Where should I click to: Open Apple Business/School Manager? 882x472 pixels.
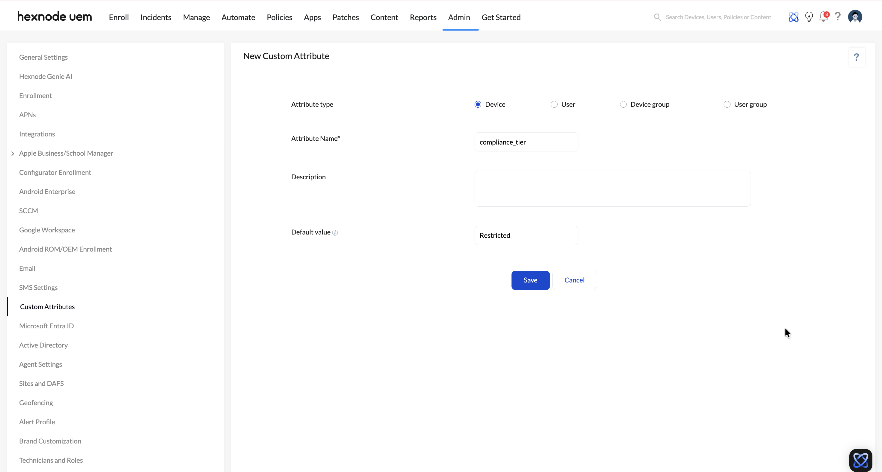[66, 153]
